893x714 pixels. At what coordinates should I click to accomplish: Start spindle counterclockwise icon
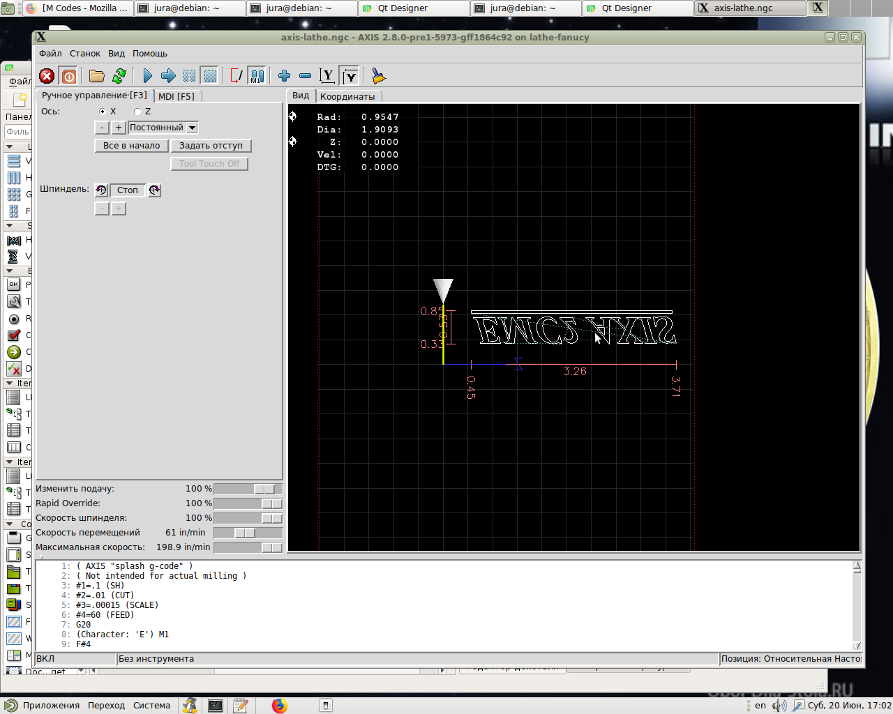tap(101, 190)
